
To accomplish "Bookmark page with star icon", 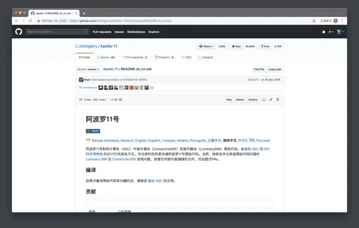I will pos(314,21).
